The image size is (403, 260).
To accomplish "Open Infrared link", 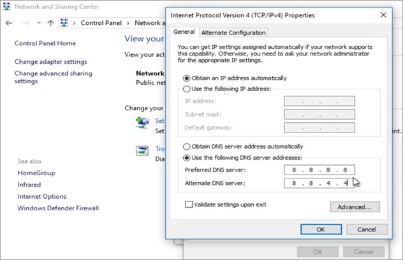I will (29, 185).
